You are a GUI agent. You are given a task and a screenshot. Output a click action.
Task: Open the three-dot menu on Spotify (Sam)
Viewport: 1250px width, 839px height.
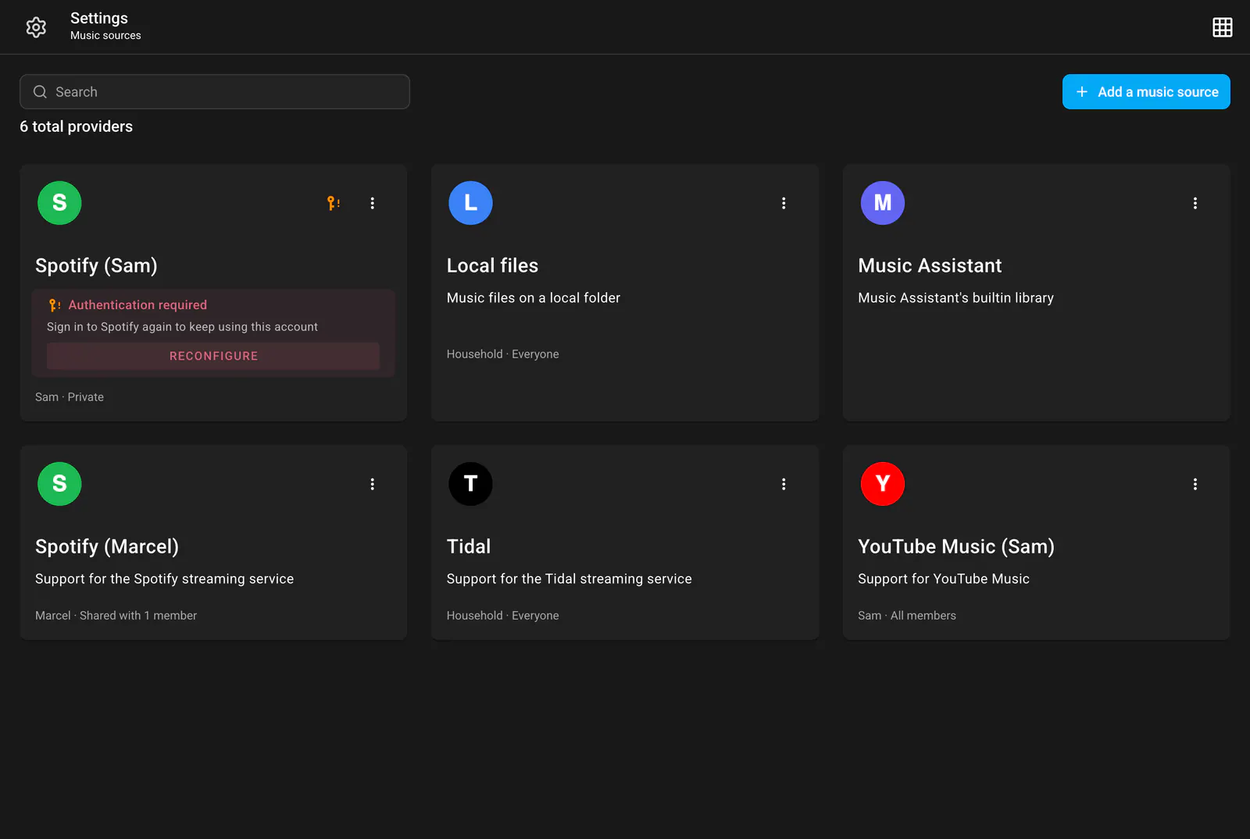click(373, 203)
